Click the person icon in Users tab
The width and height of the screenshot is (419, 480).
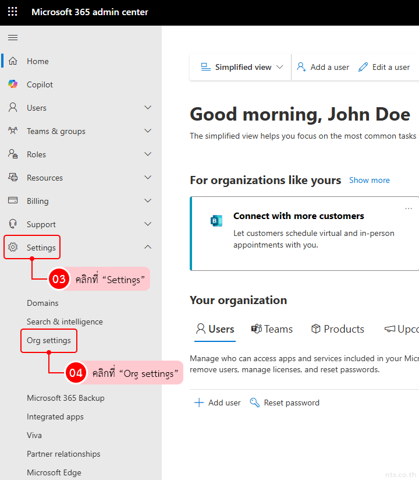201,329
